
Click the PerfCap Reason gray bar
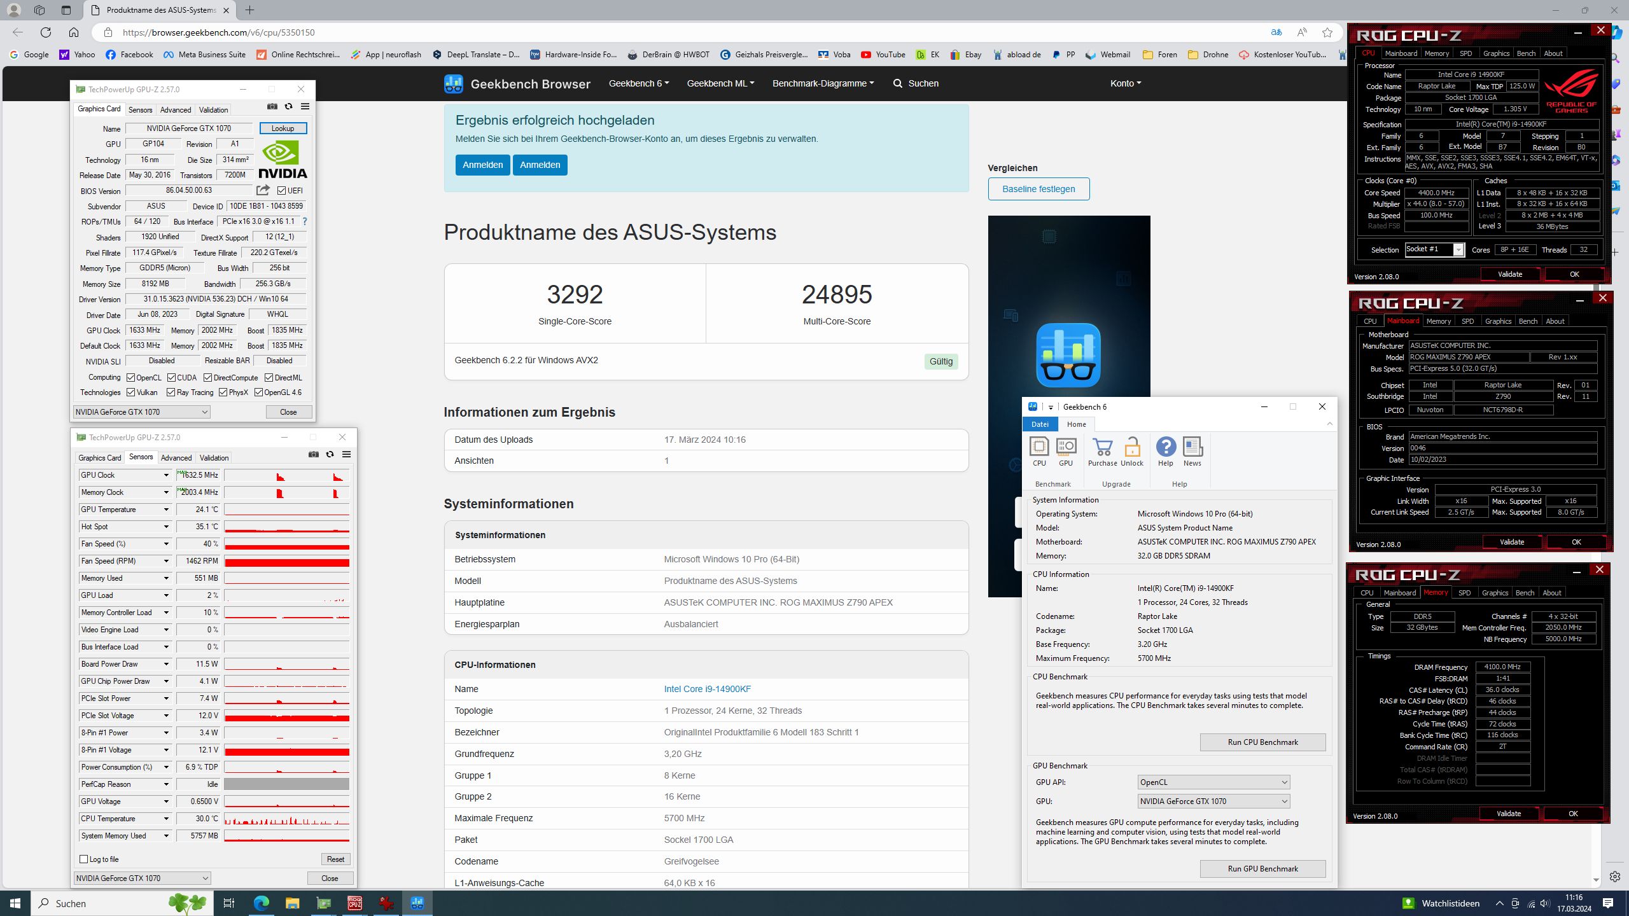click(x=286, y=784)
